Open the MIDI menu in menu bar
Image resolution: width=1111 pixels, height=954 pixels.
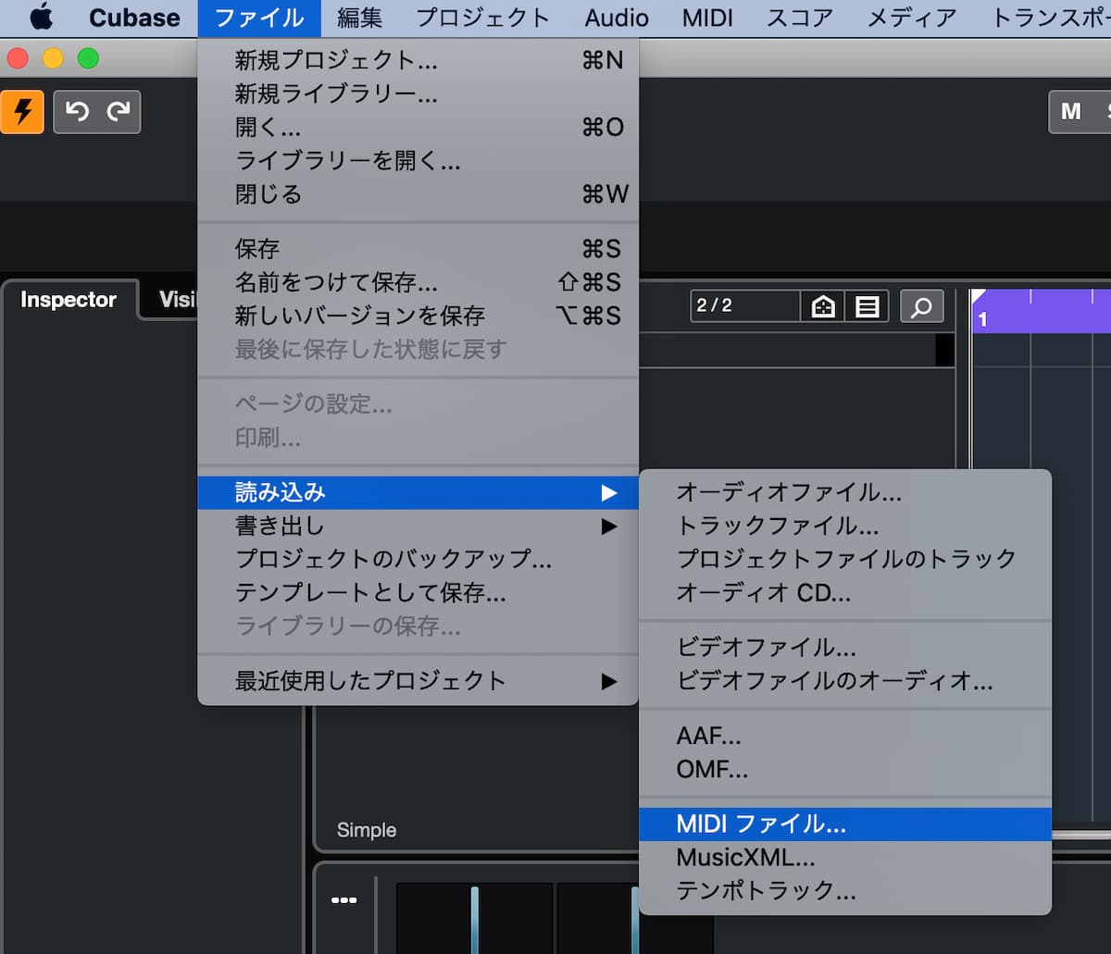tap(707, 18)
